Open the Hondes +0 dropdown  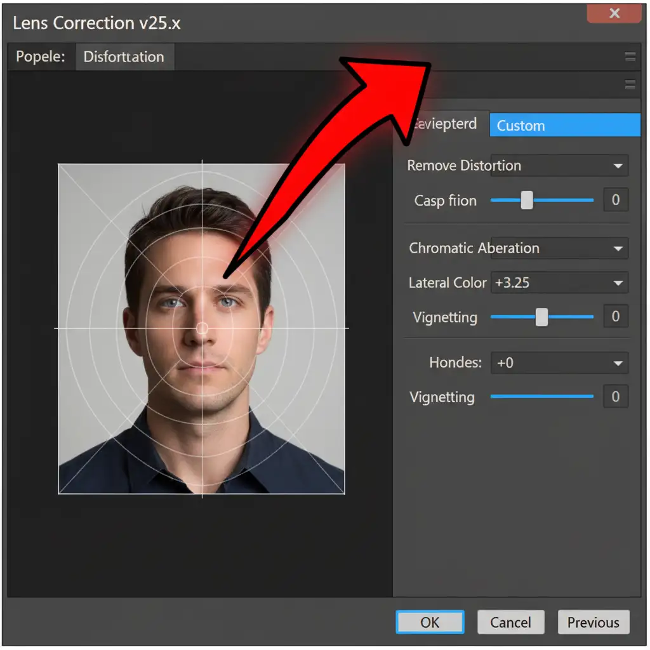click(x=618, y=364)
